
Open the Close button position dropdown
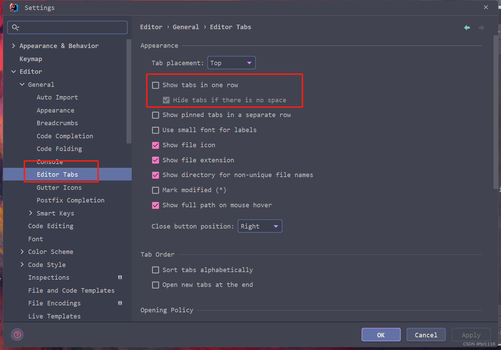coord(260,226)
